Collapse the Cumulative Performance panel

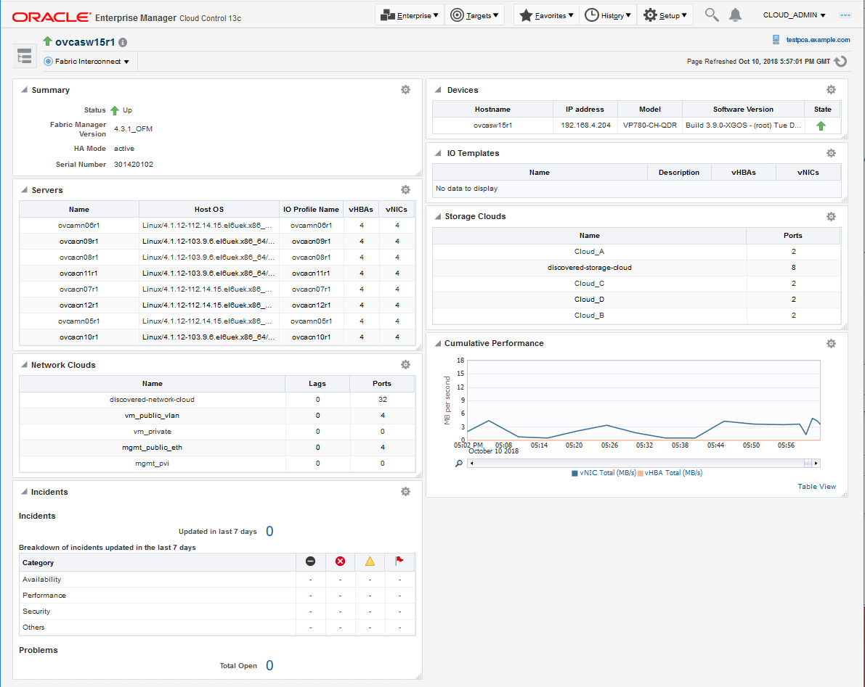tap(438, 342)
